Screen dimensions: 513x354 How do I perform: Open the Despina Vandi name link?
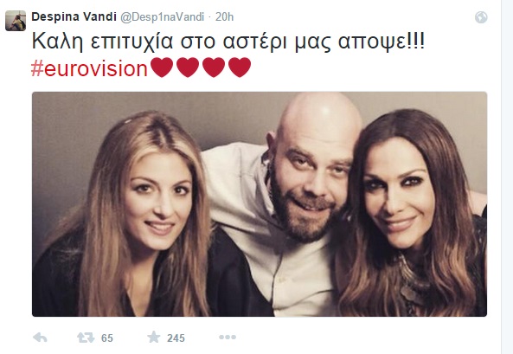pyautogui.click(x=74, y=16)
